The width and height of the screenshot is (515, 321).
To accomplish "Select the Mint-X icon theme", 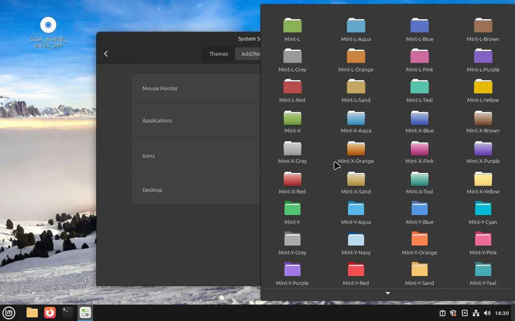I will pos(292,121).
